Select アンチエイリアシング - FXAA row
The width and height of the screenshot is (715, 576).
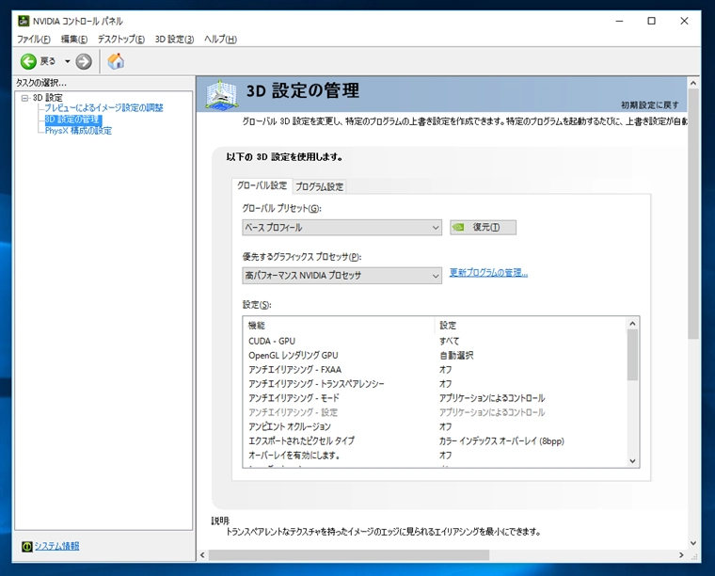tap(436, 369)
